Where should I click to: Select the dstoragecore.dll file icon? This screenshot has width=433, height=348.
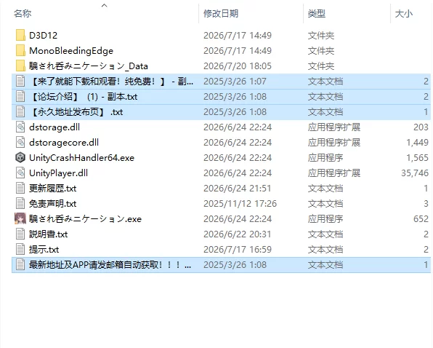(20, 143)
